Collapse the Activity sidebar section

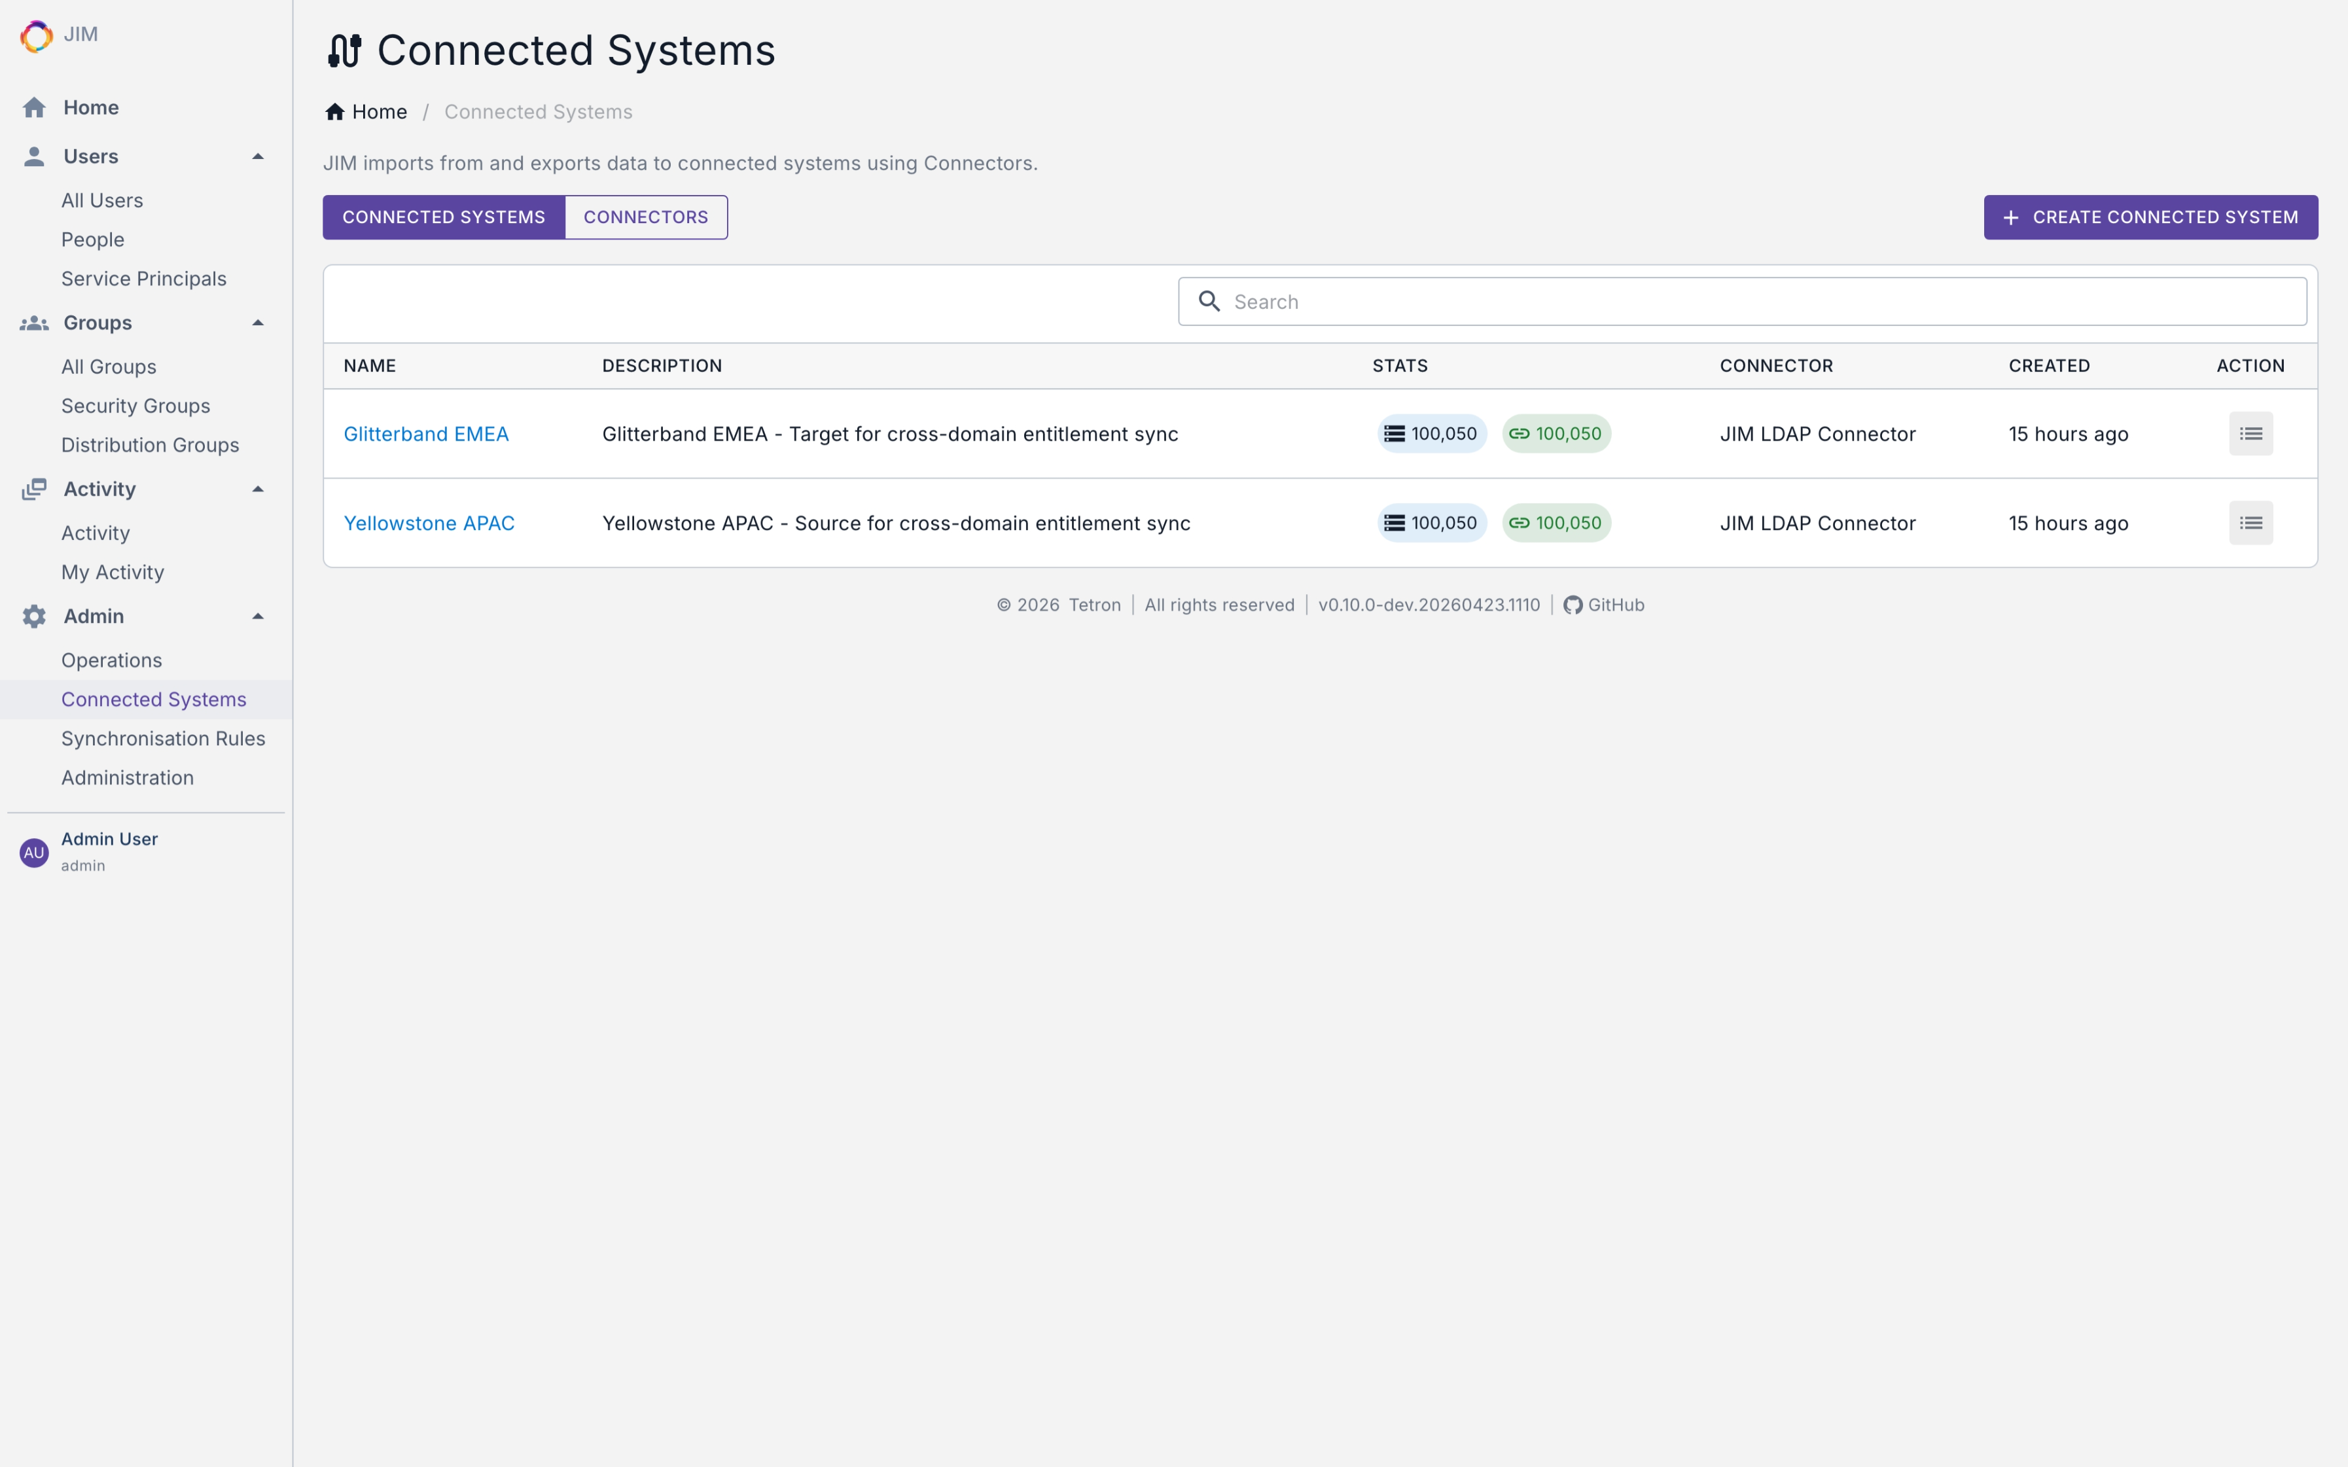(258, 489)
